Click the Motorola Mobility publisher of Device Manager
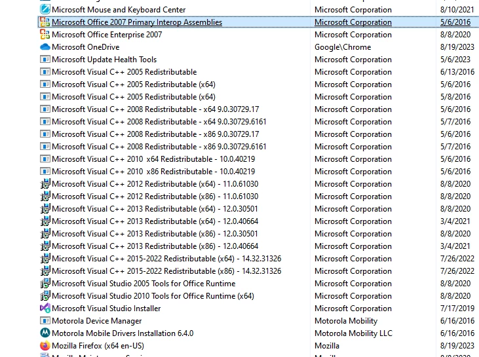479x357 pixels. coord(346,321)
